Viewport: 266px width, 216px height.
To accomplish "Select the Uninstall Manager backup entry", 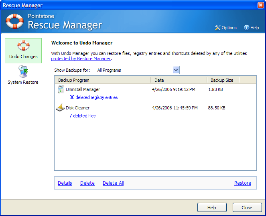I will pyautogui.click(x=83, y=89).
